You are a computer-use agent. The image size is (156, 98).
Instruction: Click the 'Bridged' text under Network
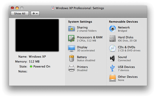click(122, 31)
